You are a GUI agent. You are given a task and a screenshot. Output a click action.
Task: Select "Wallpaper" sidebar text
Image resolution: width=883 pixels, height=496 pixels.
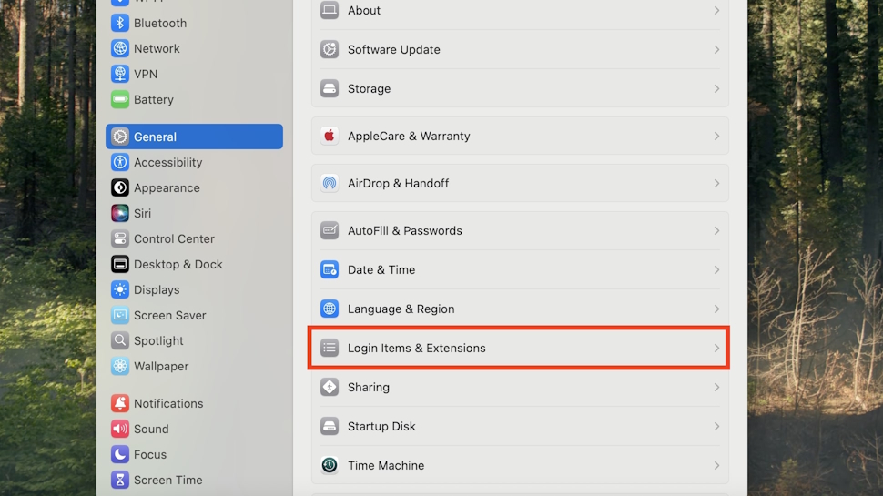tap(161, 366)
